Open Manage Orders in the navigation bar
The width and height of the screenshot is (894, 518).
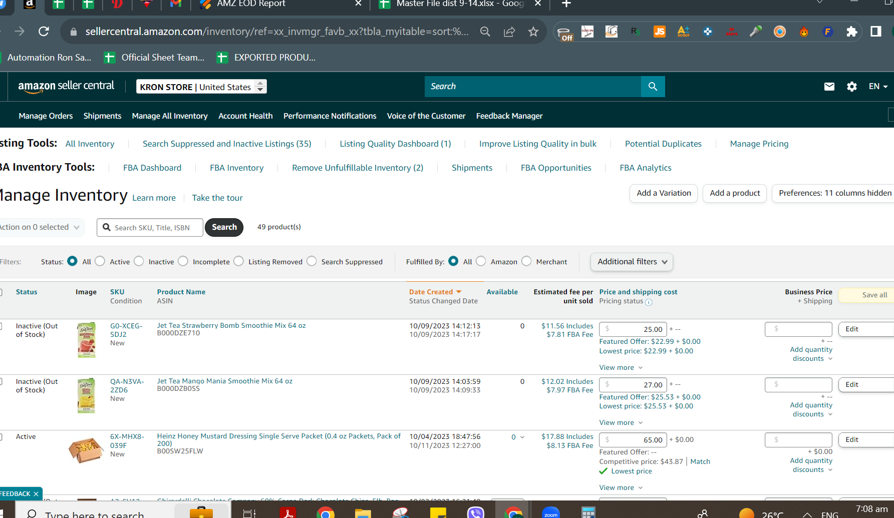point(46,116)
